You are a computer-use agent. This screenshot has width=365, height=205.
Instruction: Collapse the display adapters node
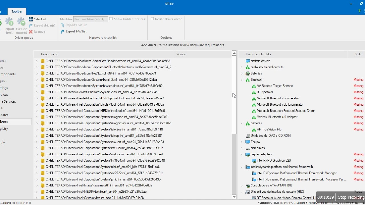click(x=242, y=154)
